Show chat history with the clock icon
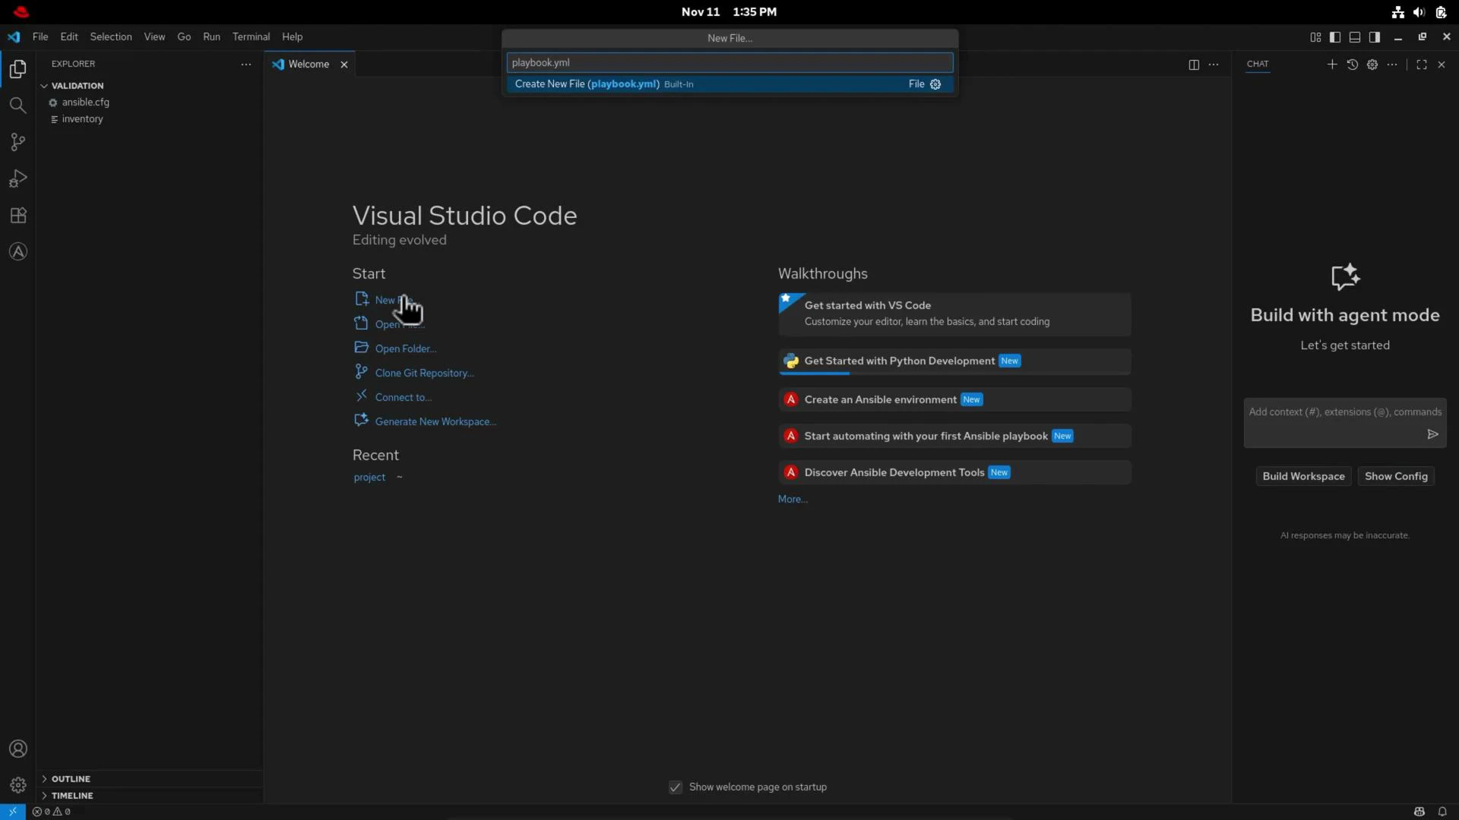The height and width of the screenshot is (820, 1459). tap(1353, 65)
